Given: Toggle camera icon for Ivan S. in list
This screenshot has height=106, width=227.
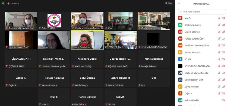Looking at the screenshot, I should point(223,18).
